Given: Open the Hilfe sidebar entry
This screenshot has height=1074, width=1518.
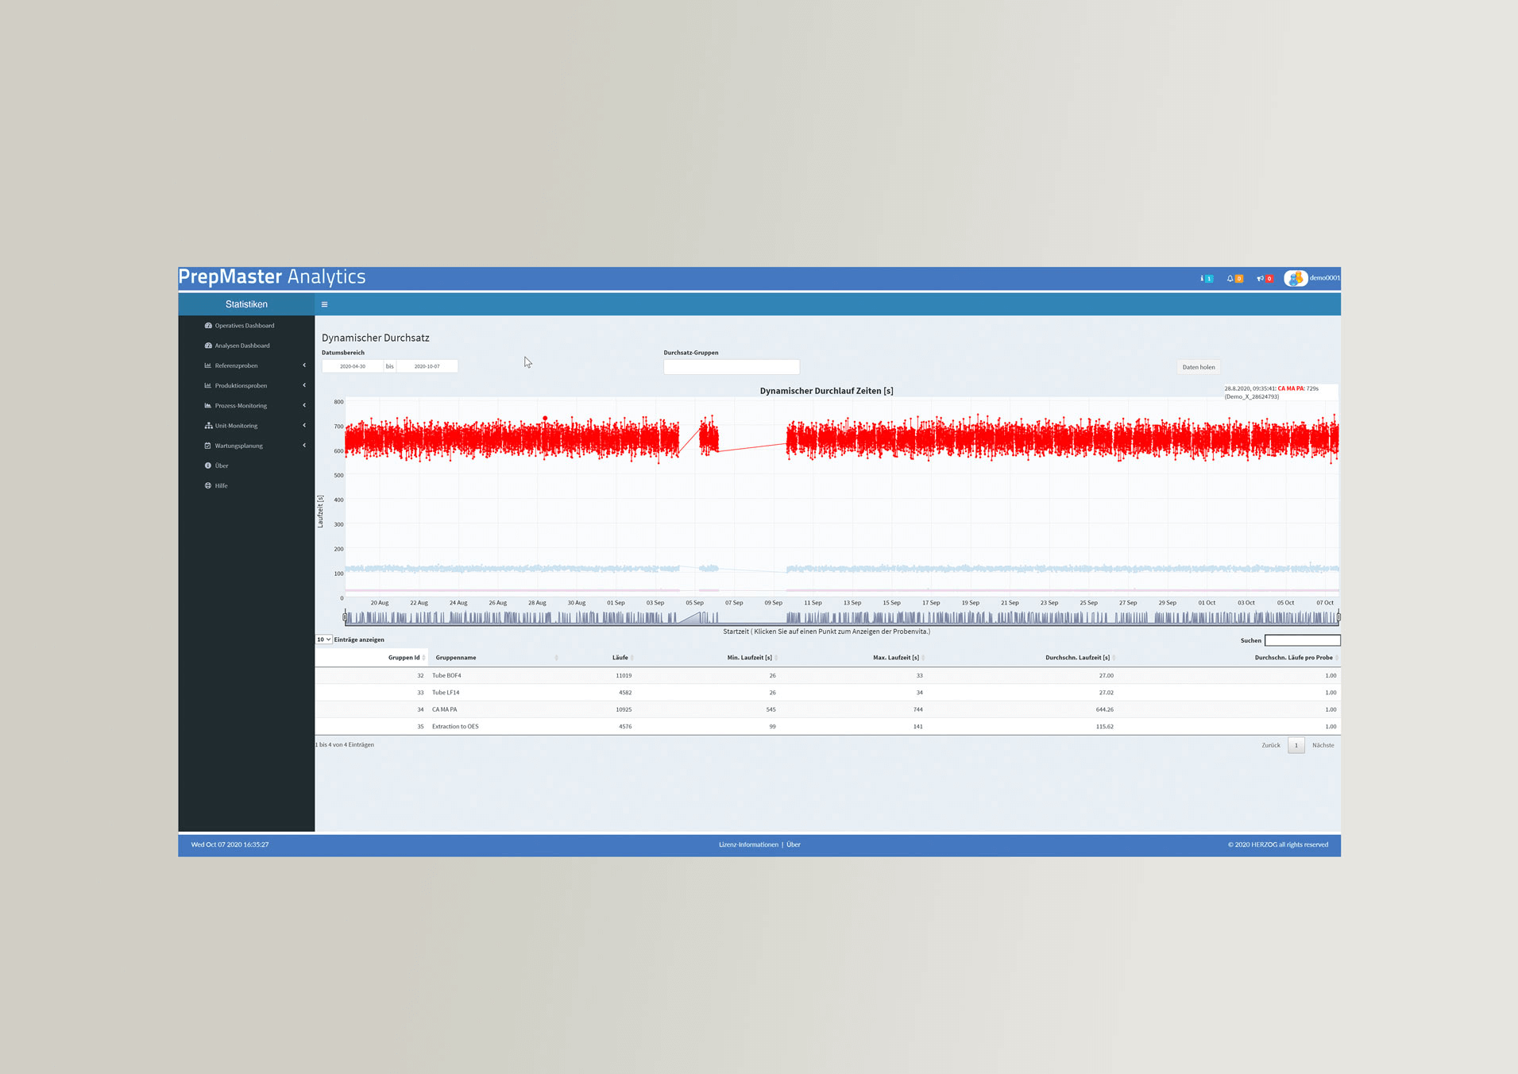Looking at the screenshot, I should click(x=221, y=485).
